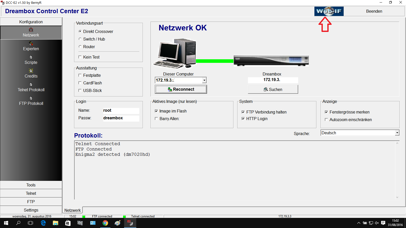406x228 pixels.
Task: Click the Reconnect button
Action: pos(181,89)
